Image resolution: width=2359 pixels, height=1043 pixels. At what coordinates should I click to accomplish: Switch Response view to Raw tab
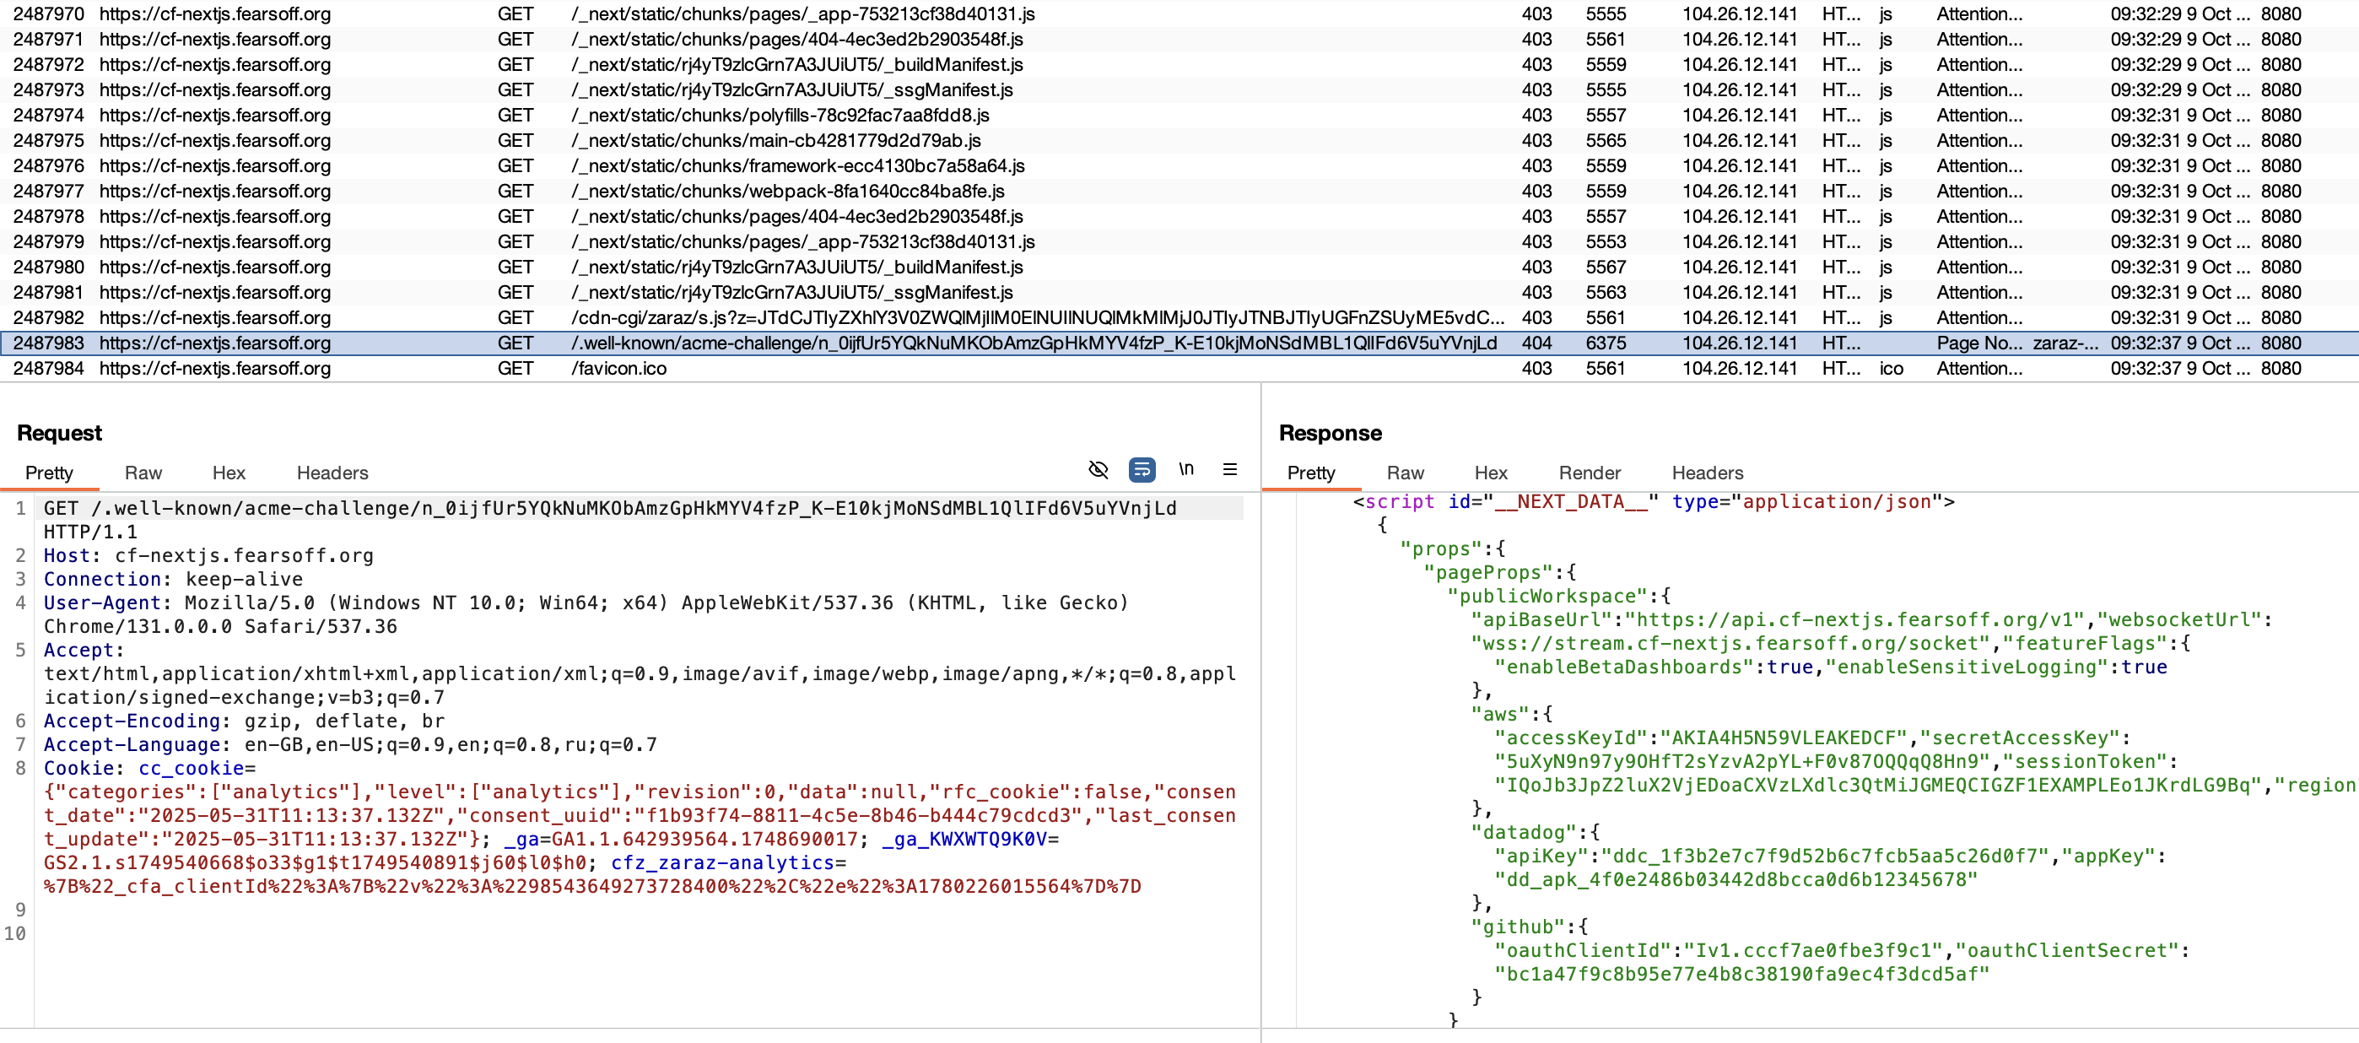point(1405,473)
